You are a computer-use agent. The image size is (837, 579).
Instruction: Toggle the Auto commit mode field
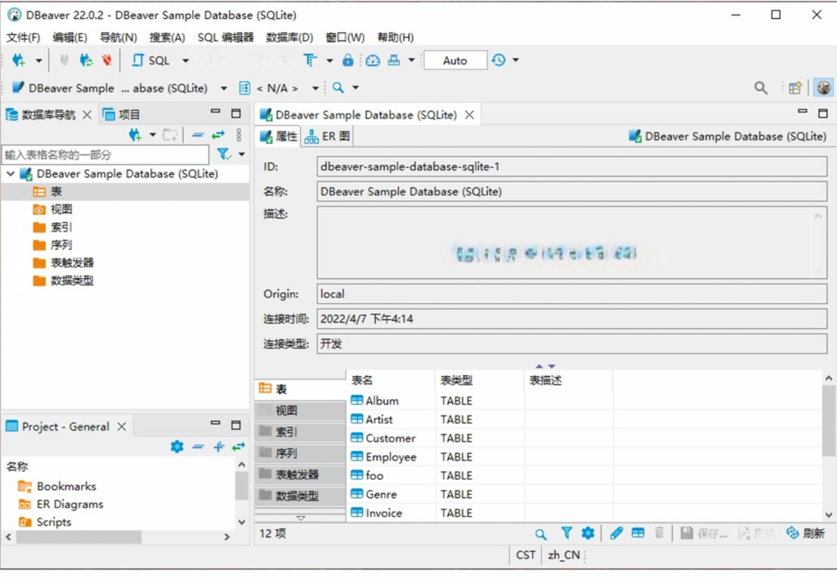[x=454, y=61]
